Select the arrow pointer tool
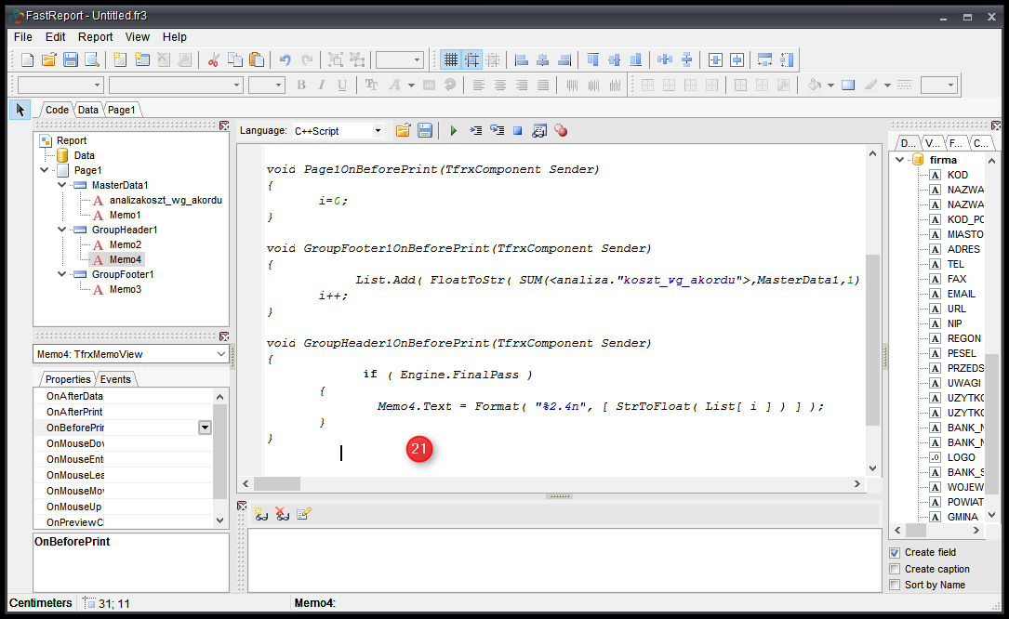 [20, 110]
